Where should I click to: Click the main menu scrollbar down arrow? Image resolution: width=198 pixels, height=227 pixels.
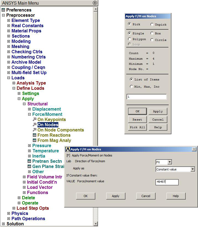(96, 224)
